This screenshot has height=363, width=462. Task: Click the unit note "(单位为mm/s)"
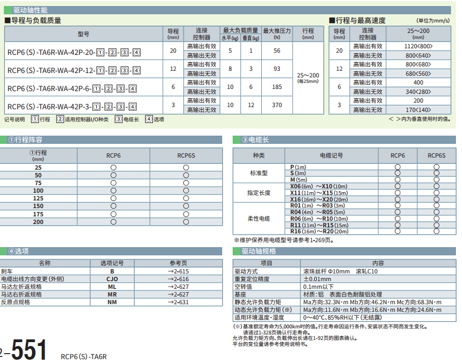pos(433,20)
